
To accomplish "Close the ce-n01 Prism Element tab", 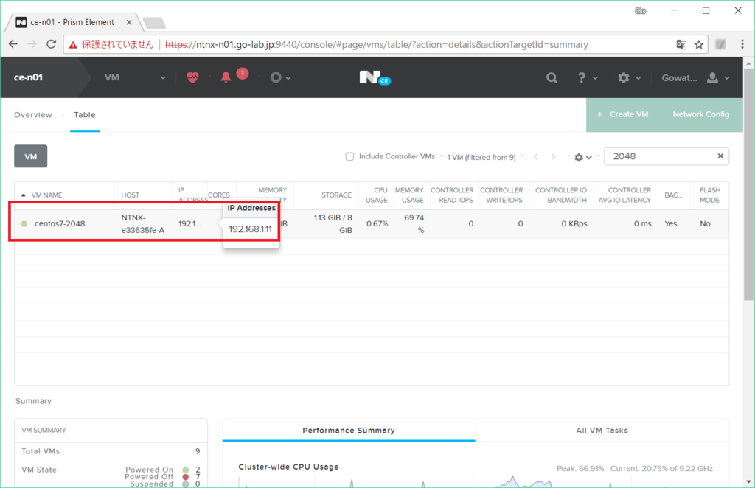I will point(128,22).
